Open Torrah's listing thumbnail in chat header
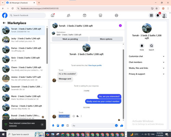This screenshot has width=171, height=137. pyautogui.click(x=55, y=26)
